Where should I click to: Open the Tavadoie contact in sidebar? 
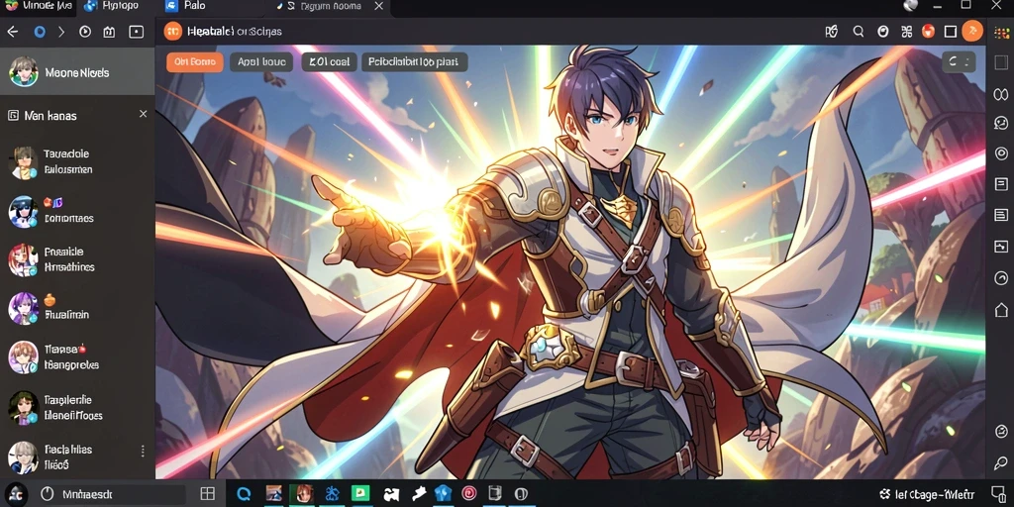[77, 162]
